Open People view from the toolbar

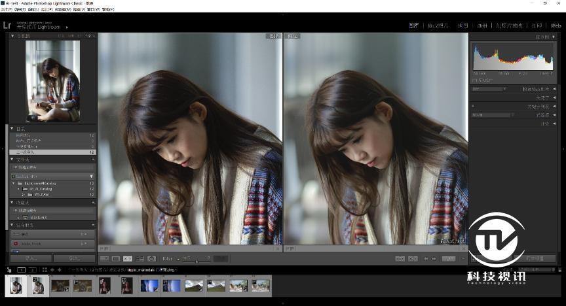(x=151, y=259)
